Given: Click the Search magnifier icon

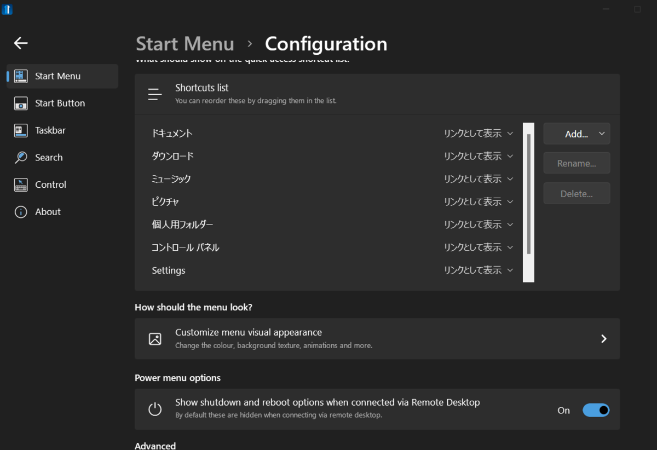Looking at the screenshot, I should click(x=21, y=158).
